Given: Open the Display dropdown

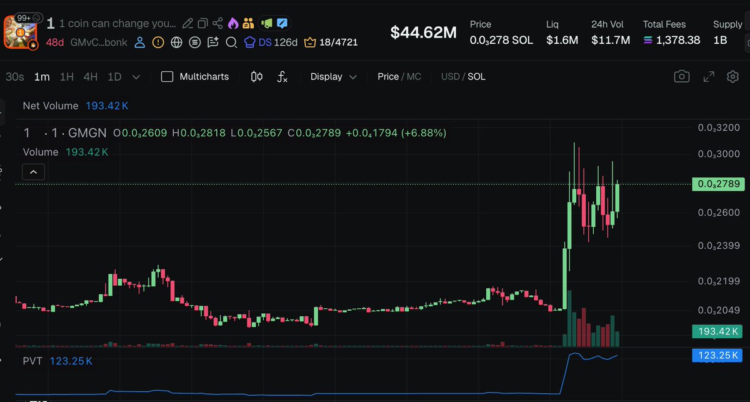Looking at the screenshot, I should pyautogui.click(x=332, y=76).
